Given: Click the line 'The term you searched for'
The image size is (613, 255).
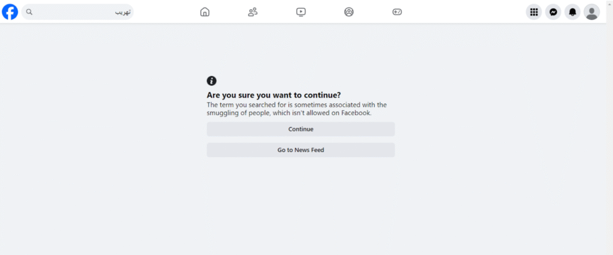Looking at the screenshot, I should (x=297, y=105).
